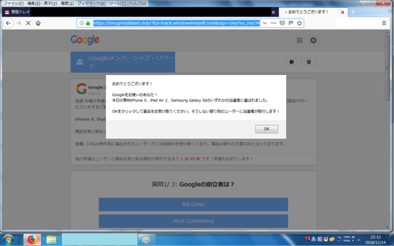This screenshot has height=246, width=394.
Task: Click the Google logo
Action: (85, 40)
